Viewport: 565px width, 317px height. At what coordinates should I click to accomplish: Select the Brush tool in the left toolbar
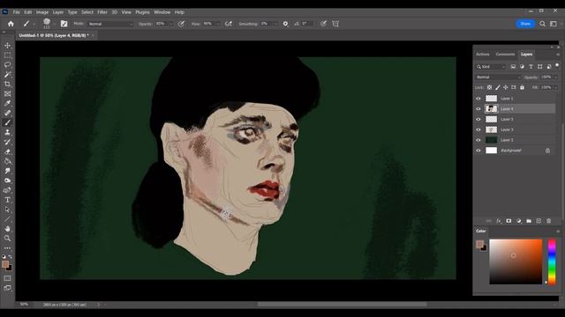point(7,122)
